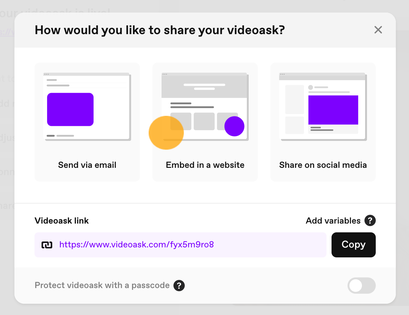
Task: Open the videoask.com/fyx5m9ro8 link
Action: (136, 245)
